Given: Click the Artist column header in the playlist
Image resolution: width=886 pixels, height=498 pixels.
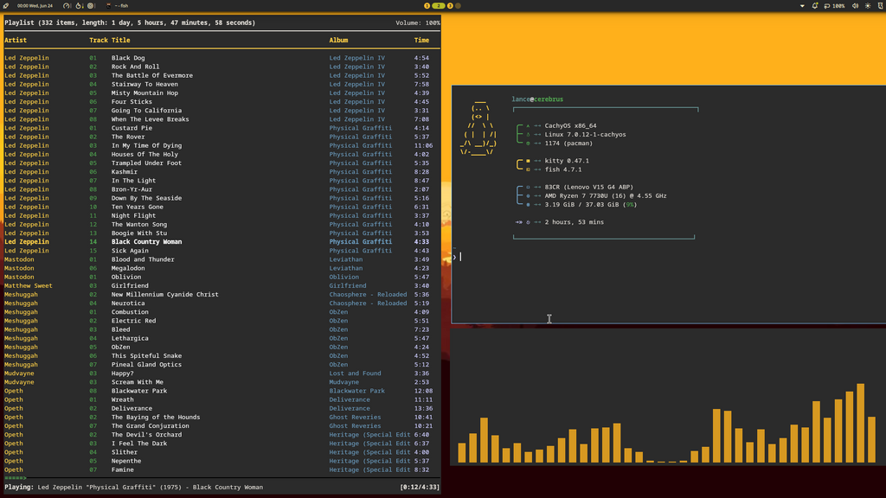Looking at the screenshot, I should (x=16, y=40).
